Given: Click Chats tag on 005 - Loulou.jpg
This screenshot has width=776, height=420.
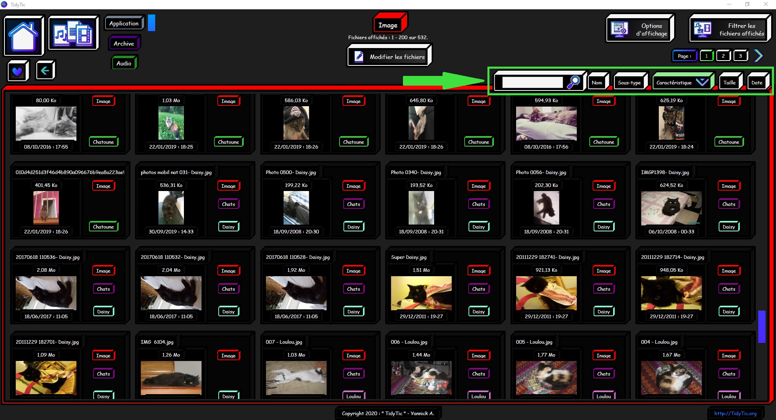Looking at the screenshot, I should tap(603, 374).
